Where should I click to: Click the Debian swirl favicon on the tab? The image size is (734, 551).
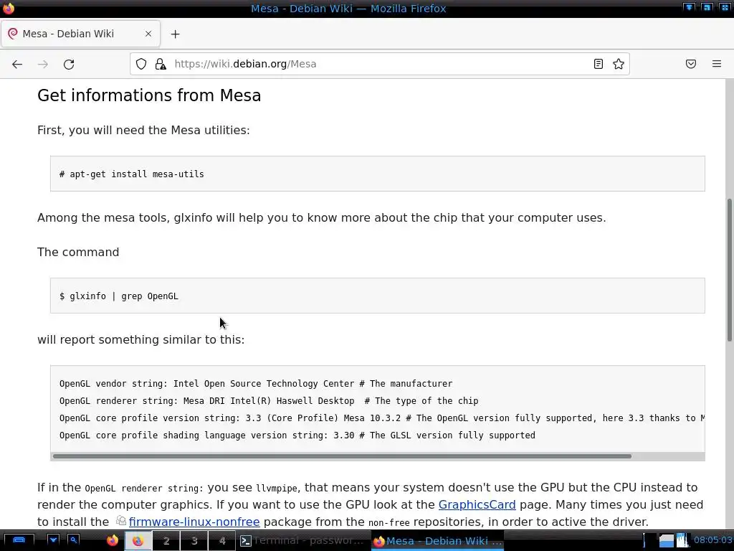[13, 33]
